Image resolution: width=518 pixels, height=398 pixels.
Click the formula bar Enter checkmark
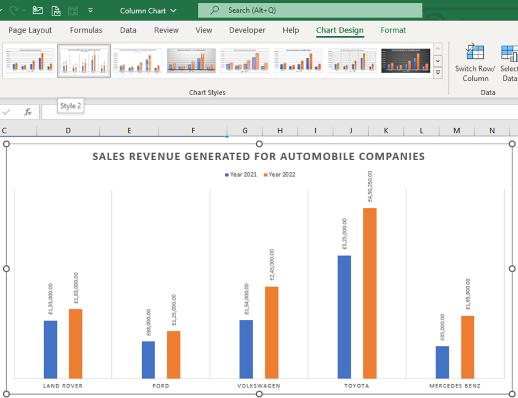[6, 112]
